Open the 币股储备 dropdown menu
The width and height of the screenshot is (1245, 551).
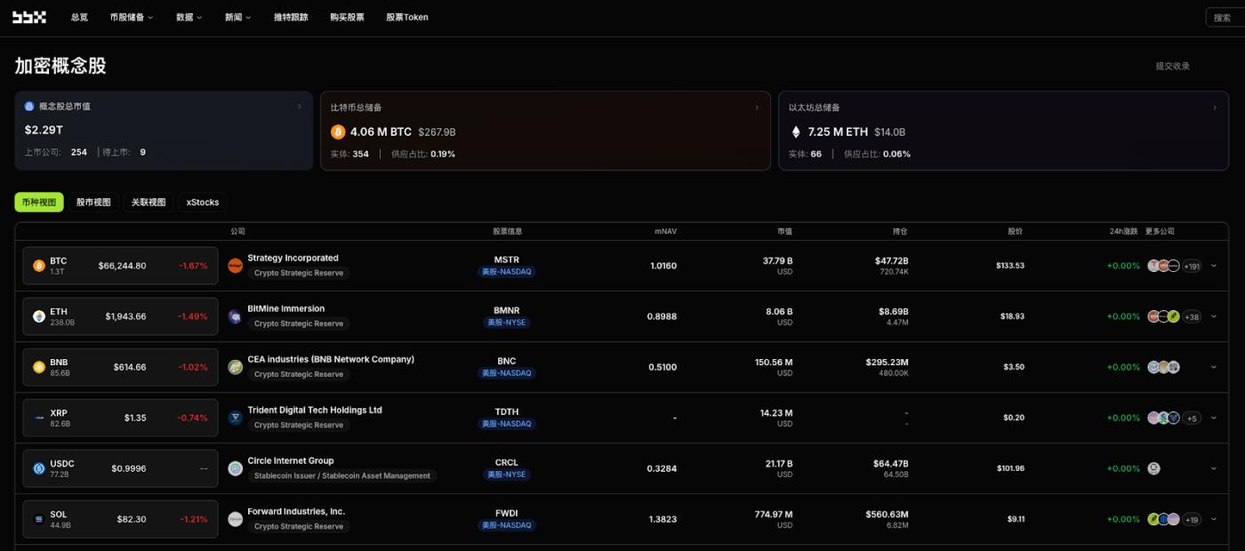[x=132, y=17]
